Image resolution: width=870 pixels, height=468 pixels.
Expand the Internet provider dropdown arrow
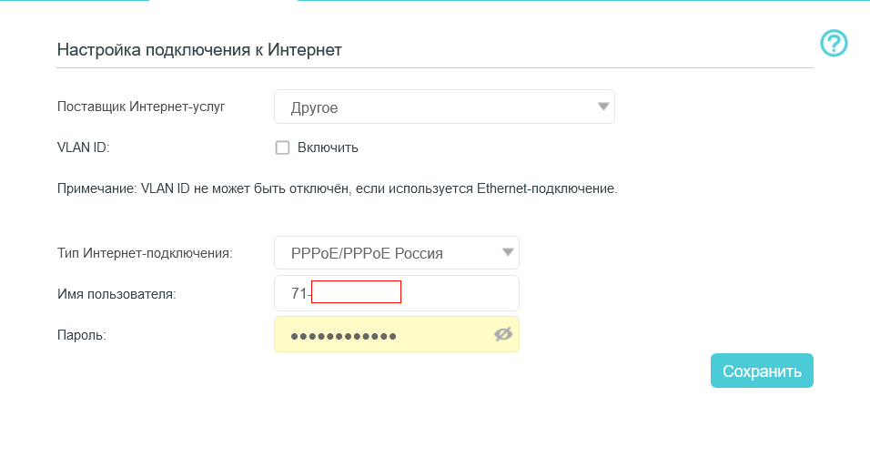(x=602, y=107)
